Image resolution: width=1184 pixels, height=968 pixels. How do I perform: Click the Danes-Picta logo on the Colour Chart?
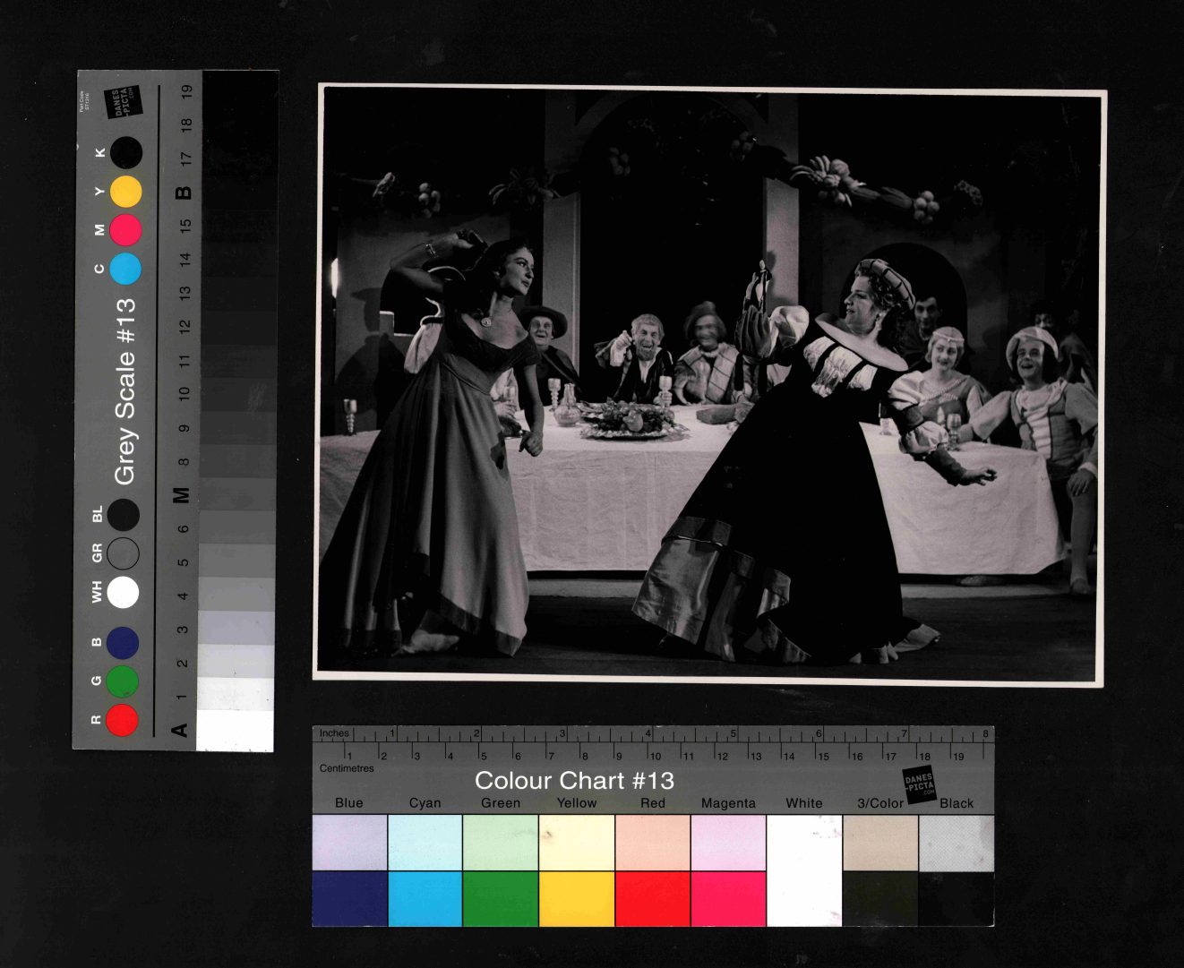point(919,783)
